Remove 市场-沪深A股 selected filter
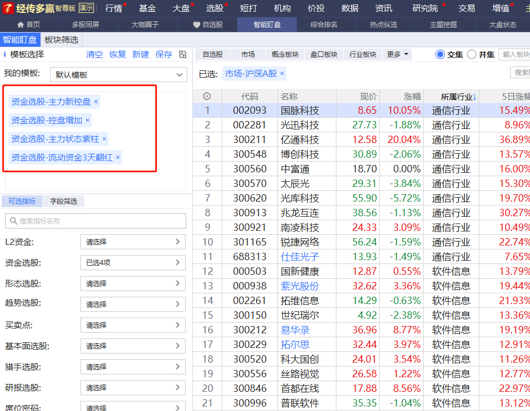The image size is (530, 411). coord(282,73)
